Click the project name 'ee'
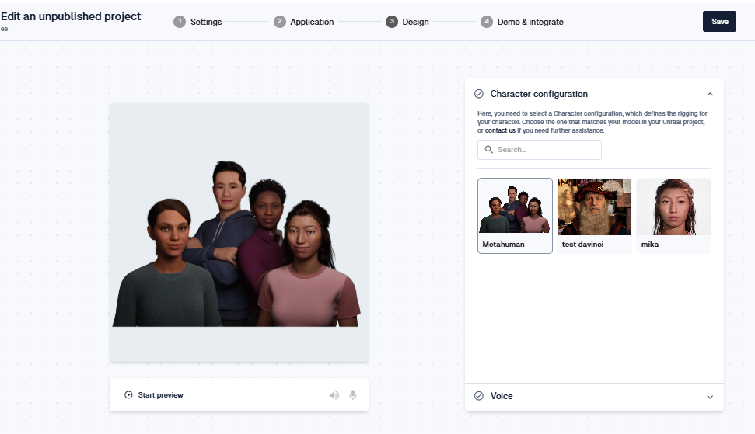This screenshot has width=755, height=434. pos(4,29)
